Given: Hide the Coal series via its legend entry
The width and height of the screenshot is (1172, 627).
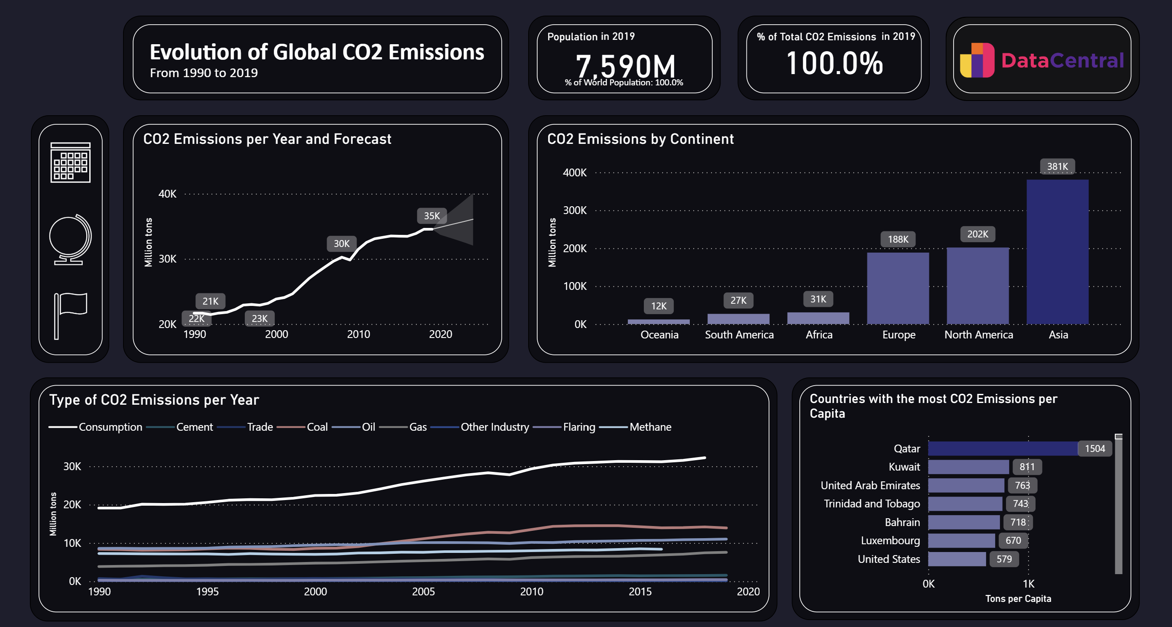Looking at the screenshot, I should coord(318,427).
